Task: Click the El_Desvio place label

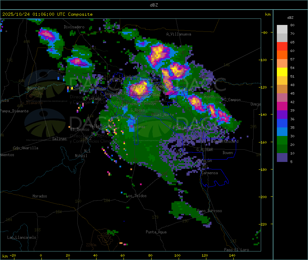Action: 80,129
